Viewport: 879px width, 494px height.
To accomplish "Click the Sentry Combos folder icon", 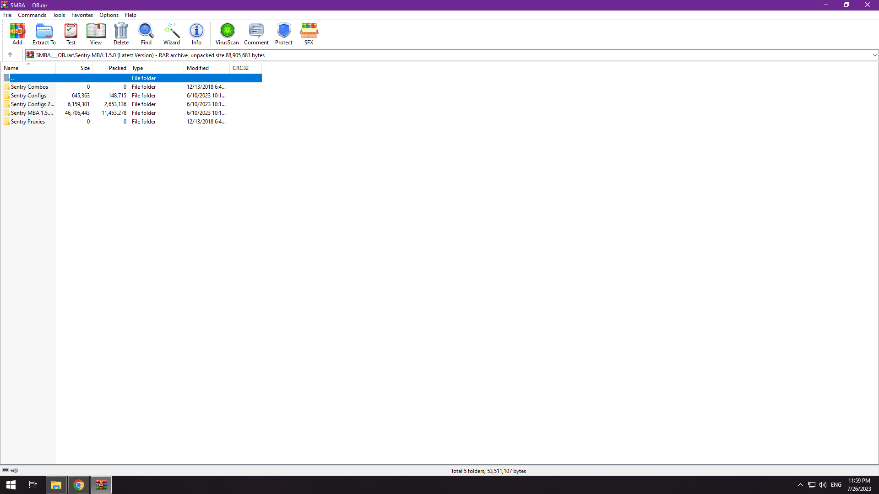I will coord(6,87).
